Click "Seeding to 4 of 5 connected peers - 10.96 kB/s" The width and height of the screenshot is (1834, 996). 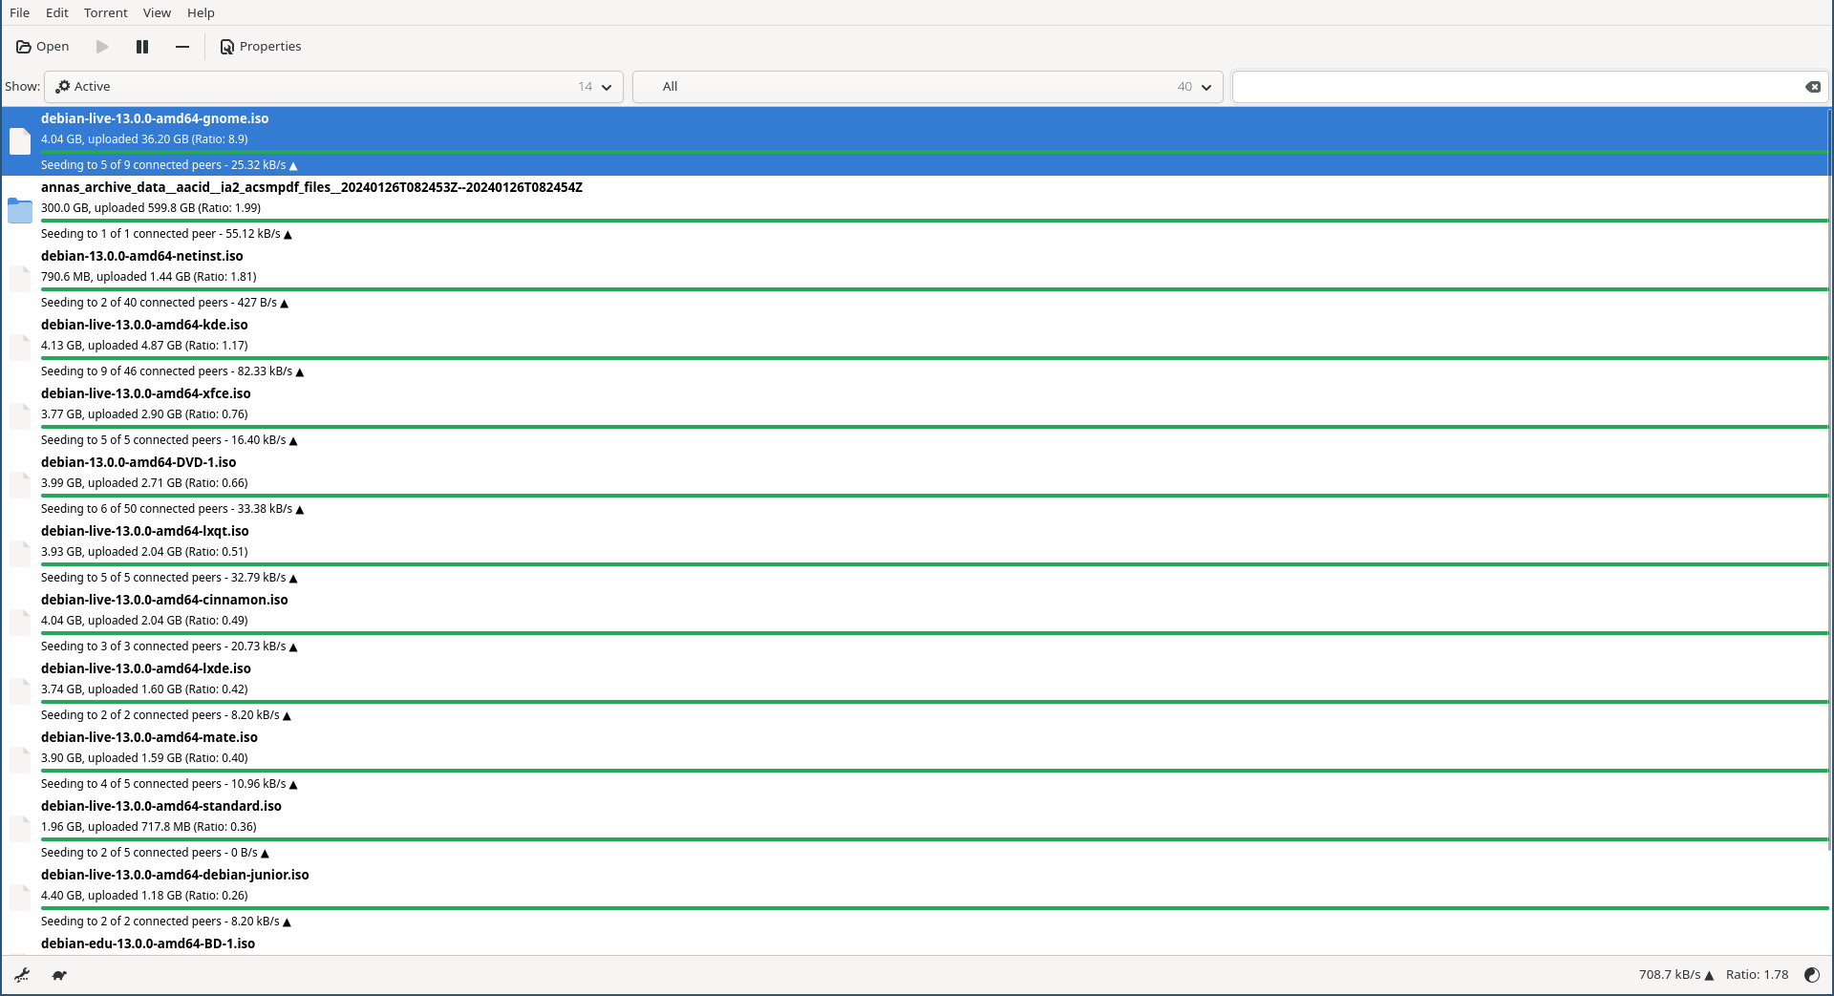pos(169,784)
